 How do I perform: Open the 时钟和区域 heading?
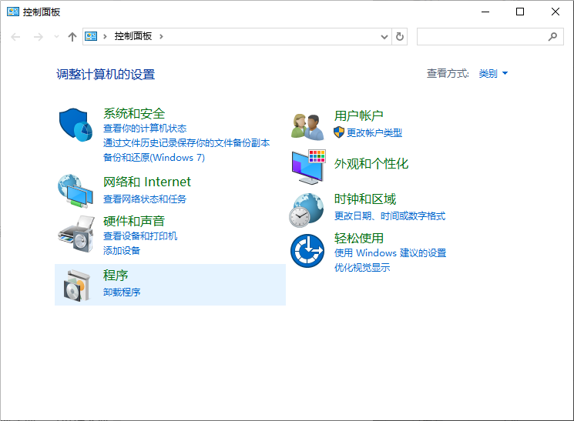tap(365, 199)
